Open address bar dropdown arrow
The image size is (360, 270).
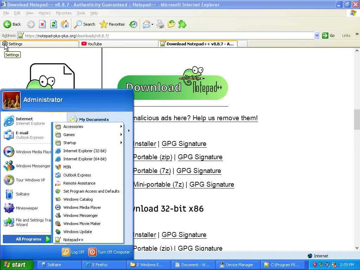pos(317,36)
